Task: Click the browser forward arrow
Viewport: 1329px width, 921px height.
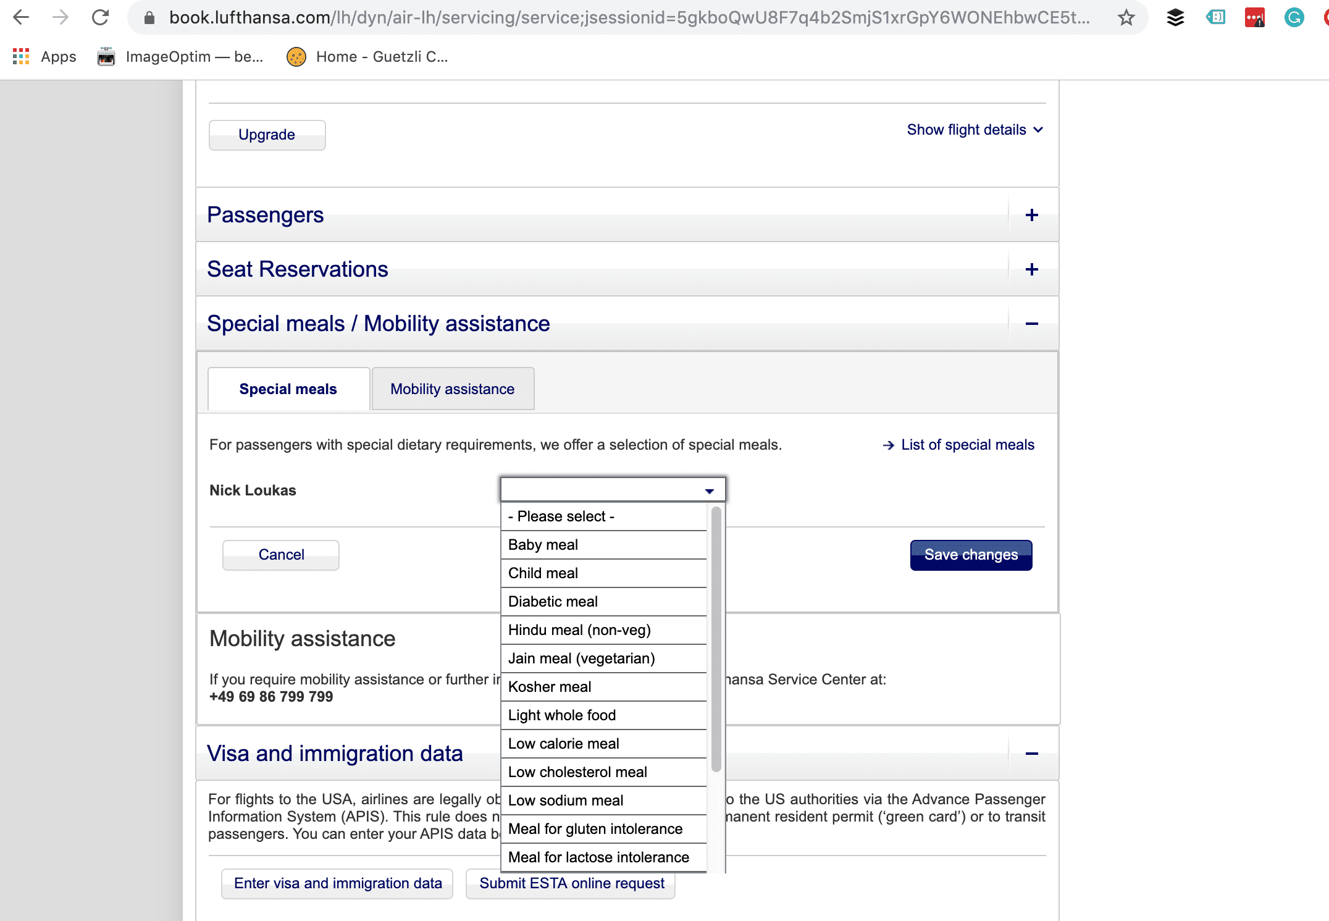Action: click(x=61, y=17)
